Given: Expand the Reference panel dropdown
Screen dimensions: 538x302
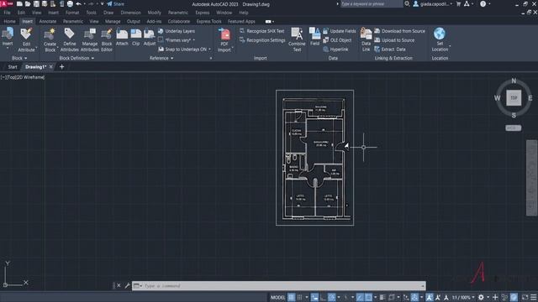Looking at the screenshot, I should (x=161, y=58).
